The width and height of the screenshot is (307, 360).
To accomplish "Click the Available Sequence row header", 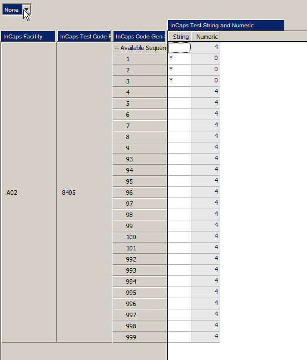I will (140, 48).
